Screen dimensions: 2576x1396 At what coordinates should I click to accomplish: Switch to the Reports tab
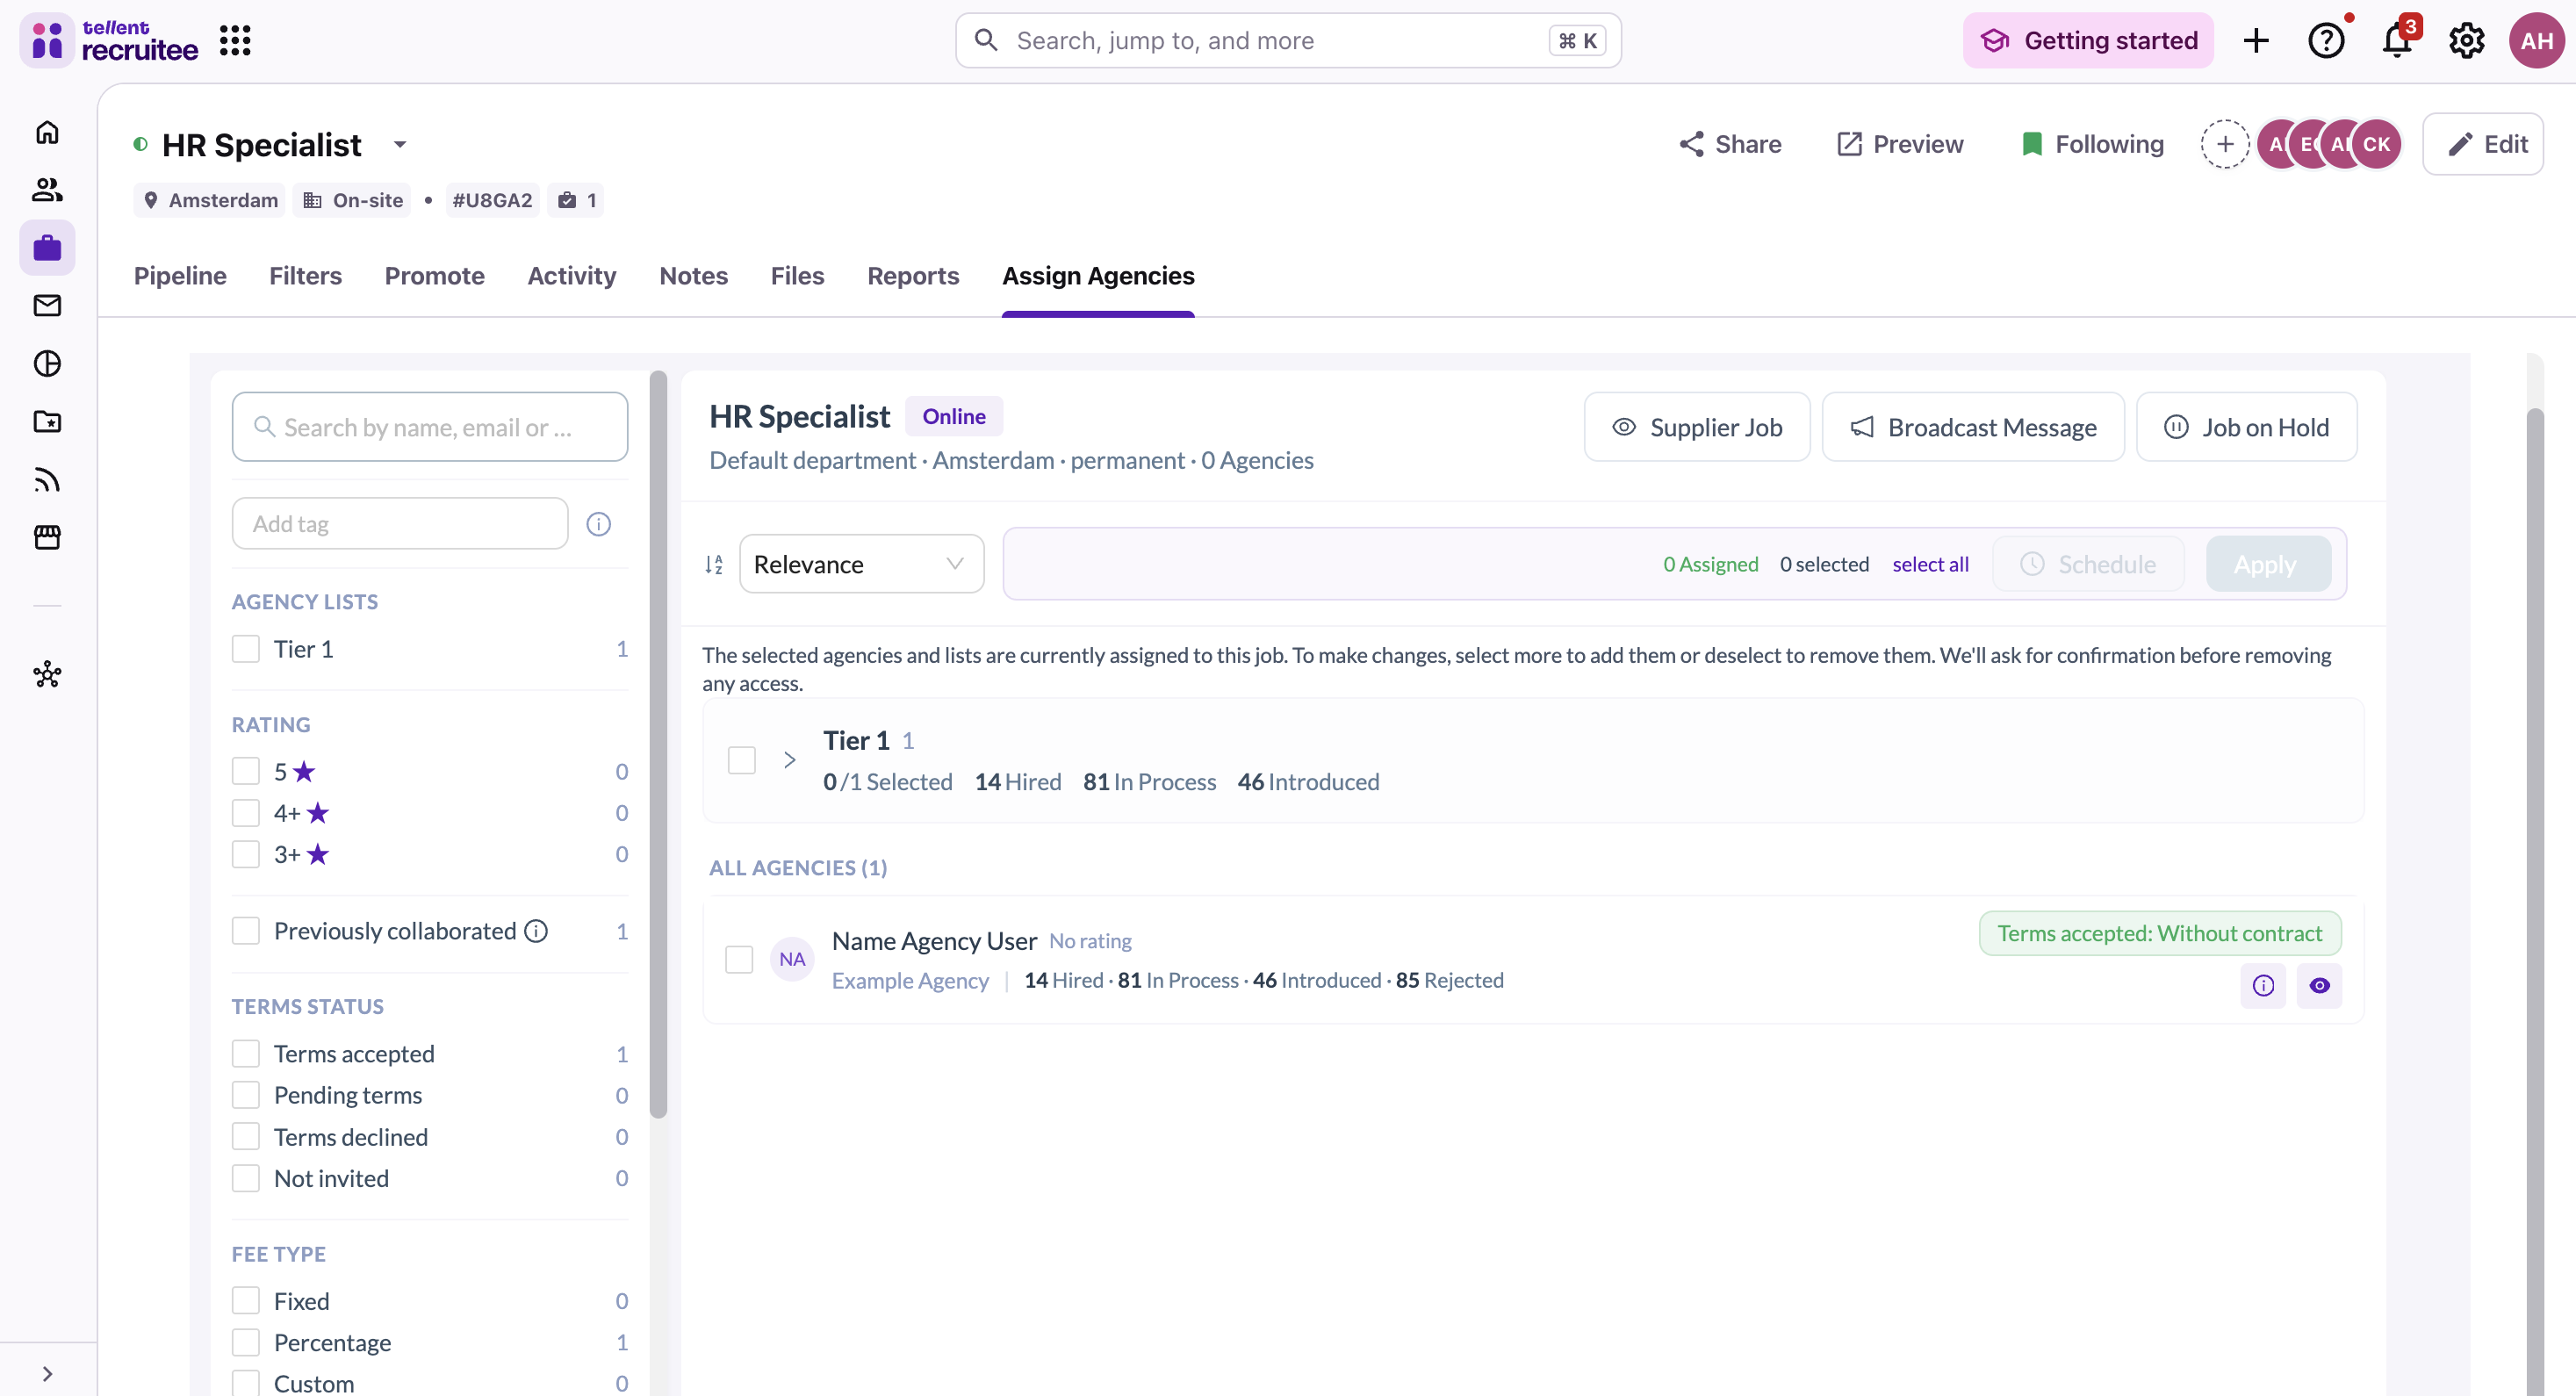pyautogui.click(x=913, y=276)
